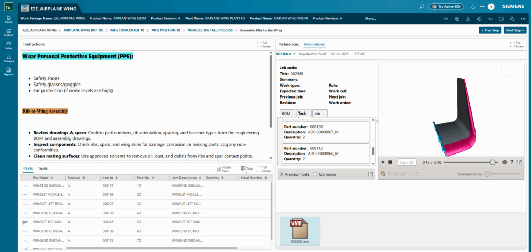Open the Explorer sidebar icon
Screen dimensions: 531x252
point(9,32)
